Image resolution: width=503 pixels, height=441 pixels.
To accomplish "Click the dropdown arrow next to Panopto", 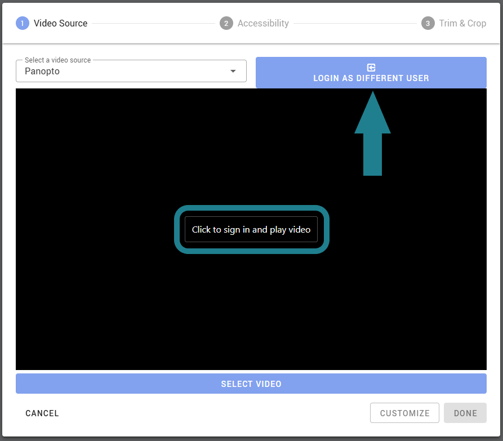I will point(233,71).
